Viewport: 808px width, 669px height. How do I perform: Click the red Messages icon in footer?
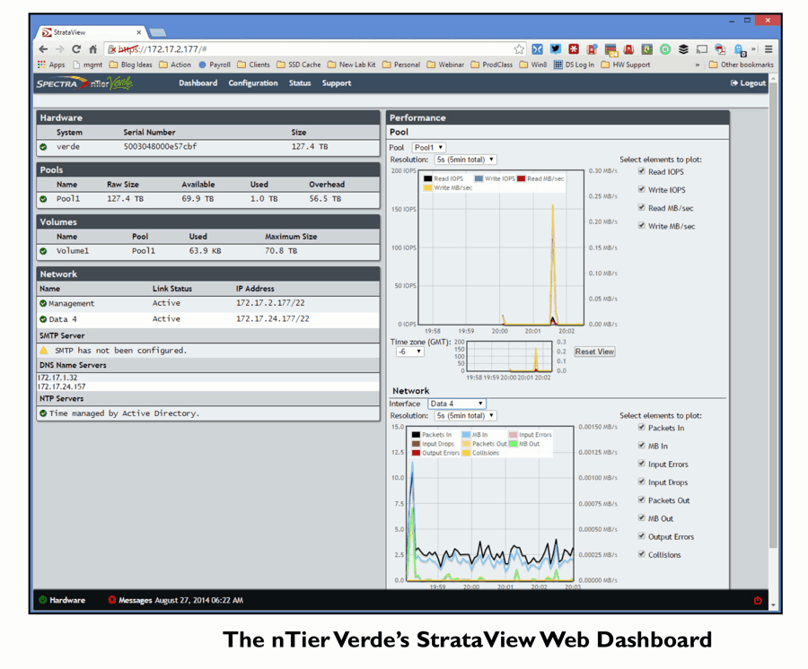[x=112, y=600]
